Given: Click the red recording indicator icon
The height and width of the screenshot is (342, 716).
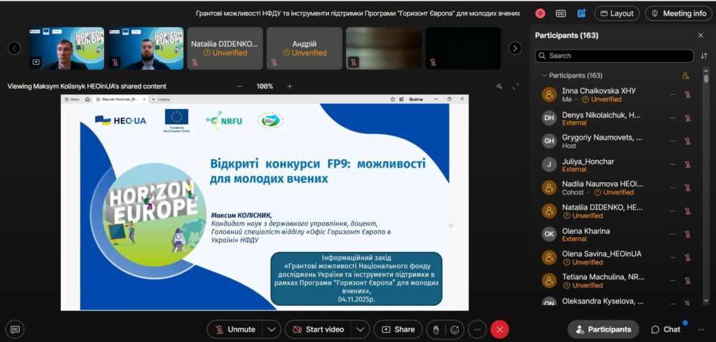Looking at the screenshot, I should (540, 13).
